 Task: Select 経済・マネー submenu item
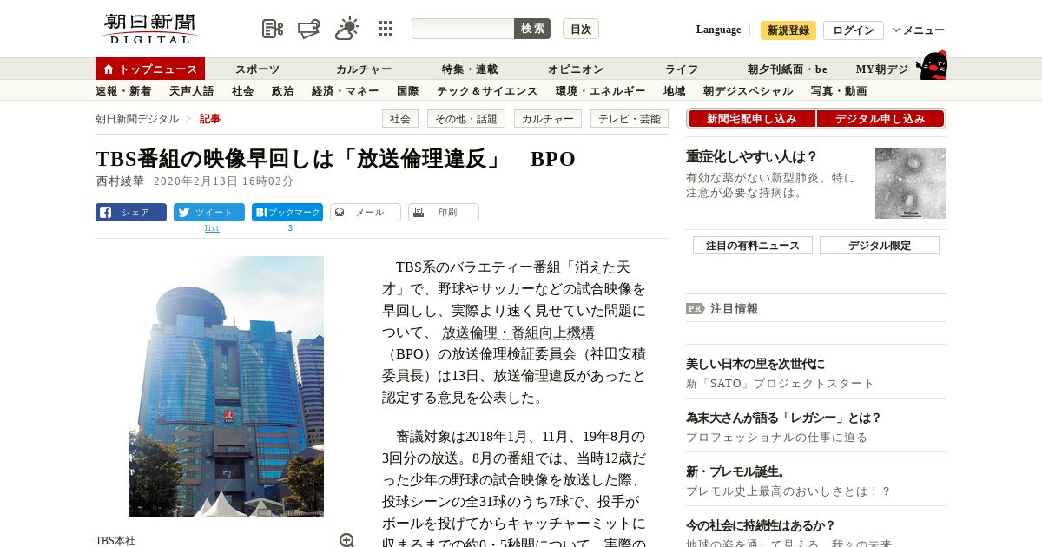coord(345,90)
